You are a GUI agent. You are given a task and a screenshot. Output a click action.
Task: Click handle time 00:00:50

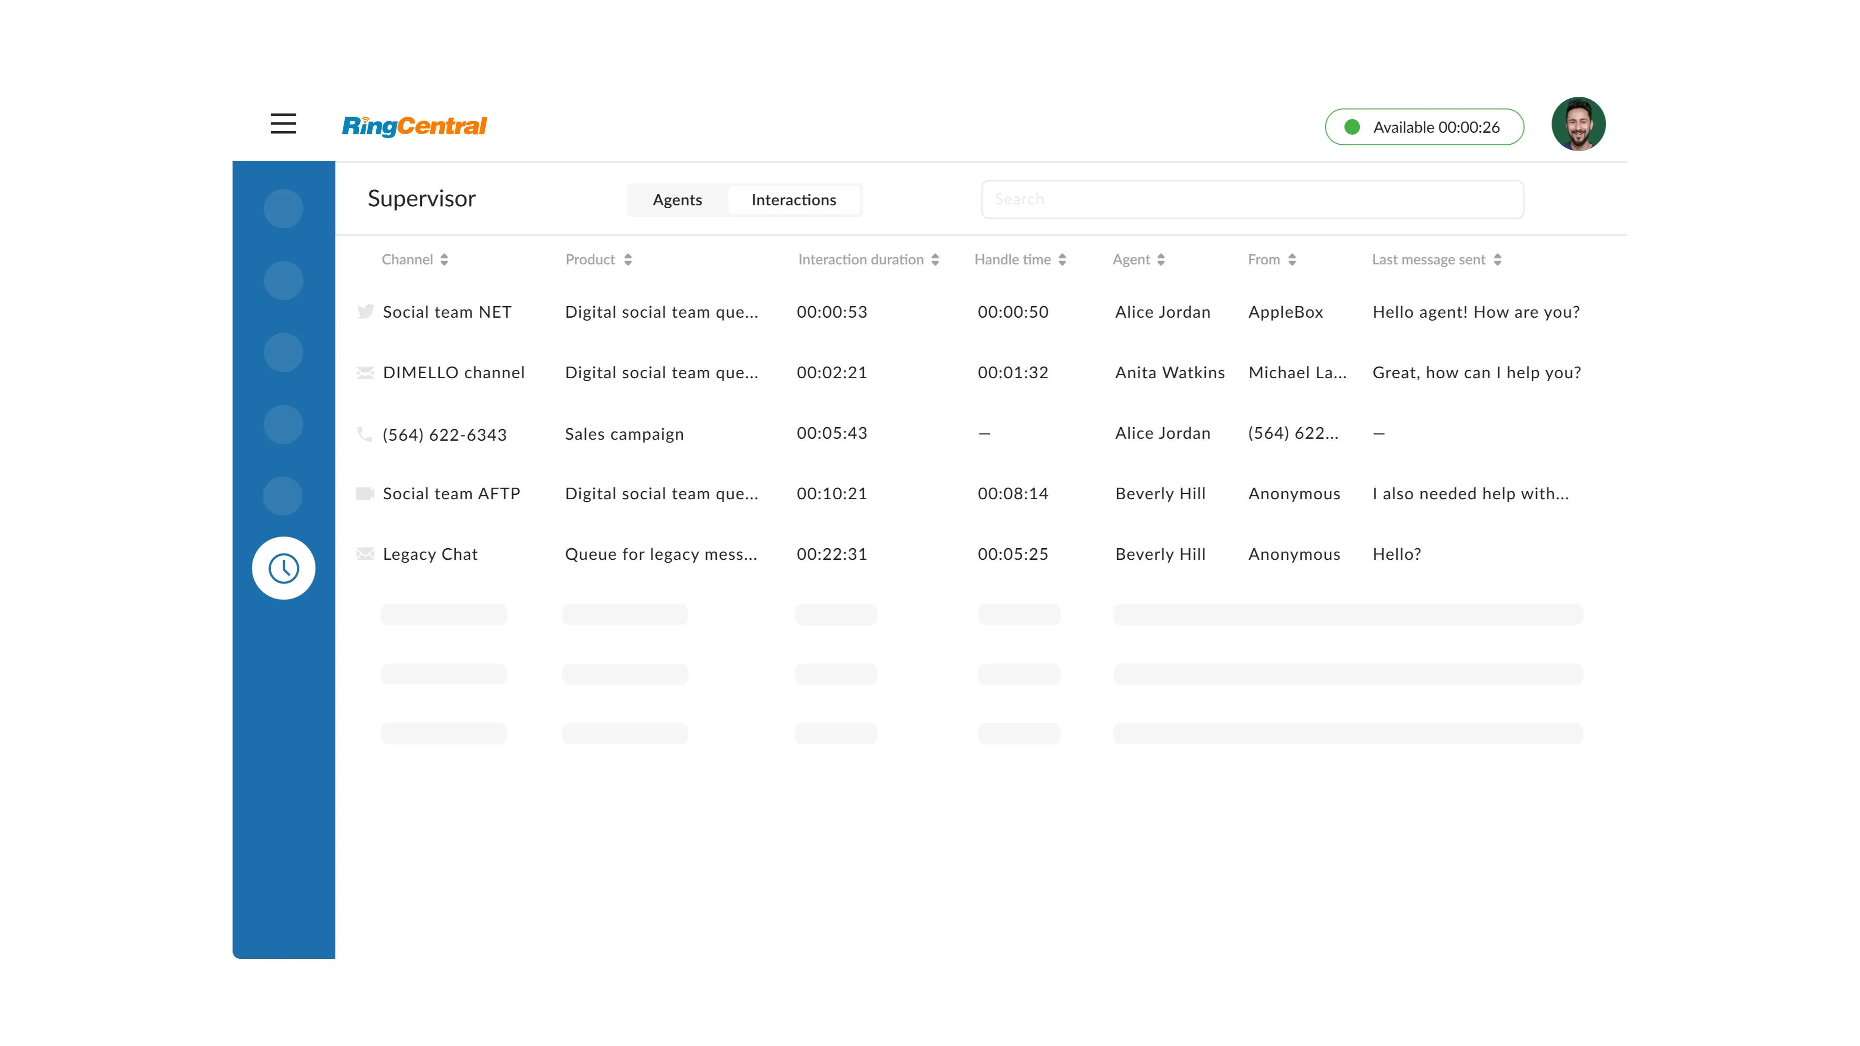(x=1013, y=312)
